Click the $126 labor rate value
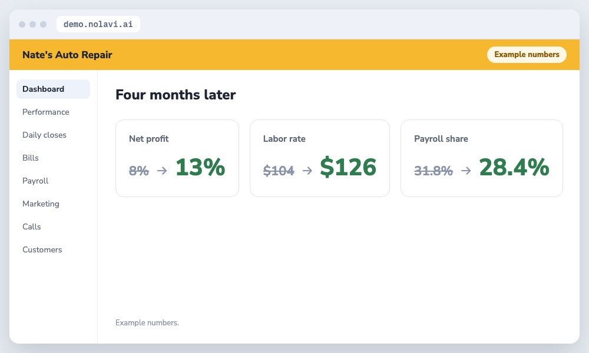This screenshot has height=353, width=589. [348, 167]
